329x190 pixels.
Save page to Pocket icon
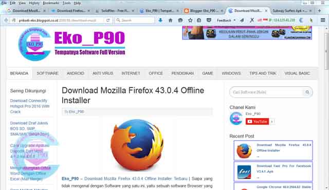[x=209, y=21]
